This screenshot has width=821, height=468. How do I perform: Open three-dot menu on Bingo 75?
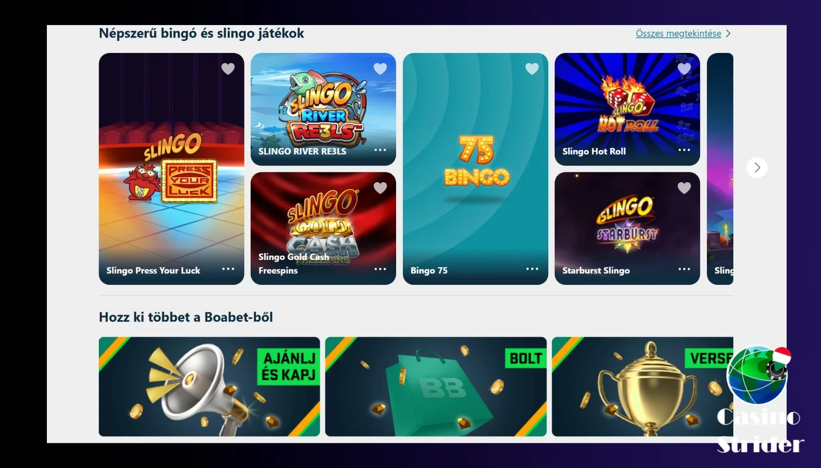(x=532, y=269)
